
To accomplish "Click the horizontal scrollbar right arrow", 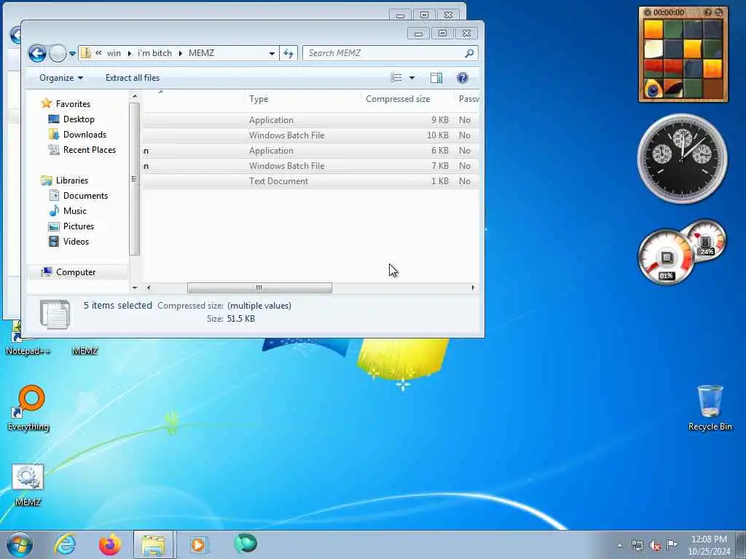I will pos(473,288).
